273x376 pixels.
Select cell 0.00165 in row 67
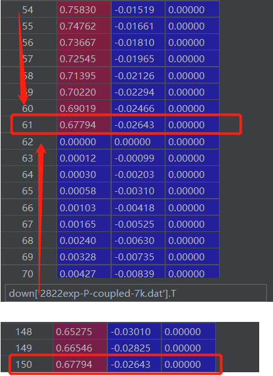click(83, 224)
